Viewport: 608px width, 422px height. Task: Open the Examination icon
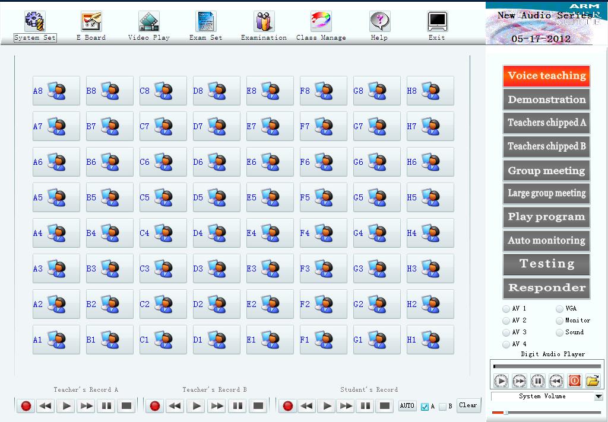pyautogui.click(x=264, y=21)
